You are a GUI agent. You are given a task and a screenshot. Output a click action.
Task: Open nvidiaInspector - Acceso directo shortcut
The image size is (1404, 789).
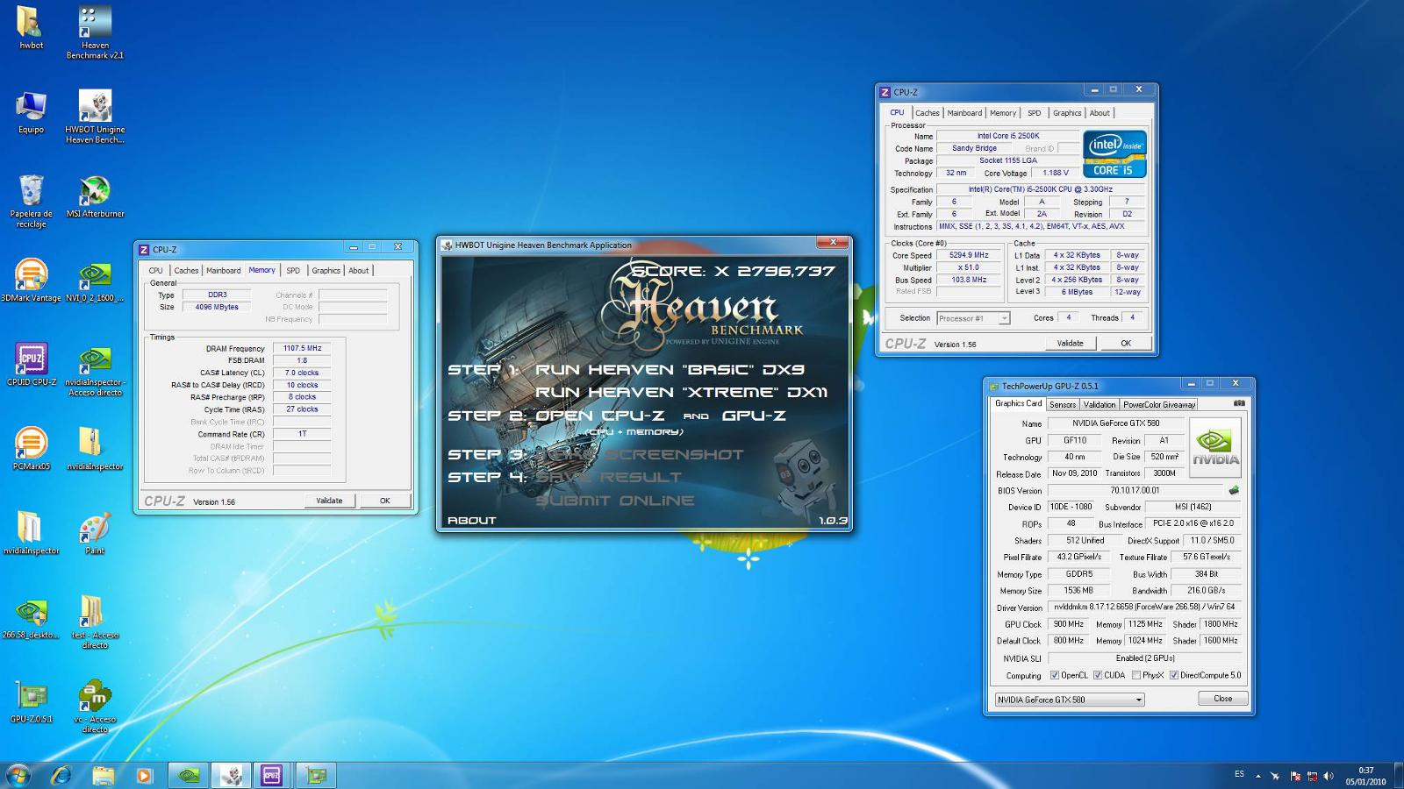(95, 370)
